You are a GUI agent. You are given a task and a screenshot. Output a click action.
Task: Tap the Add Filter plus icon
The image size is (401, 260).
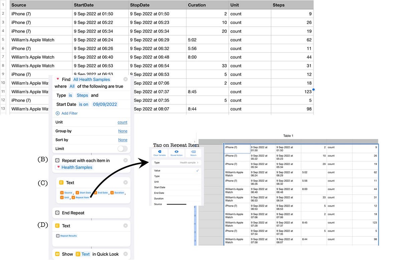point(58,113)
